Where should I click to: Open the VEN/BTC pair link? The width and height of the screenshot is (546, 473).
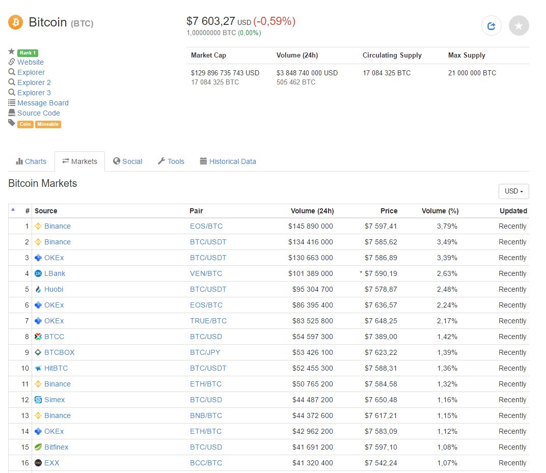(206, 273)
